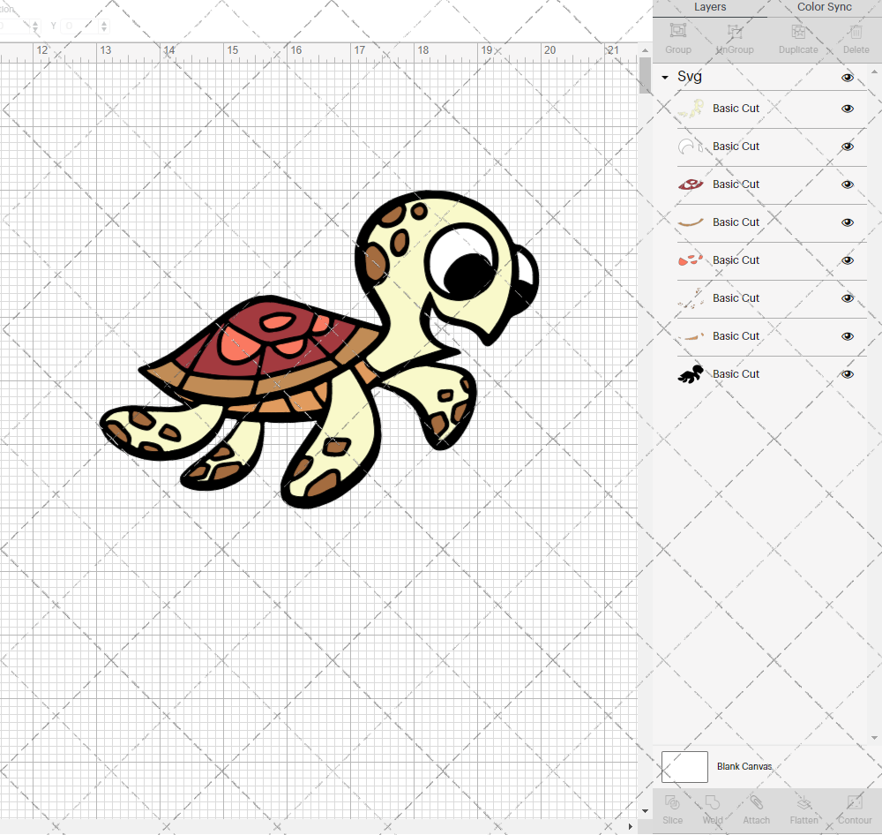Select the pale yellow turtle body thumbnail
Screen dimensions: 882x835
pos(691,108)
